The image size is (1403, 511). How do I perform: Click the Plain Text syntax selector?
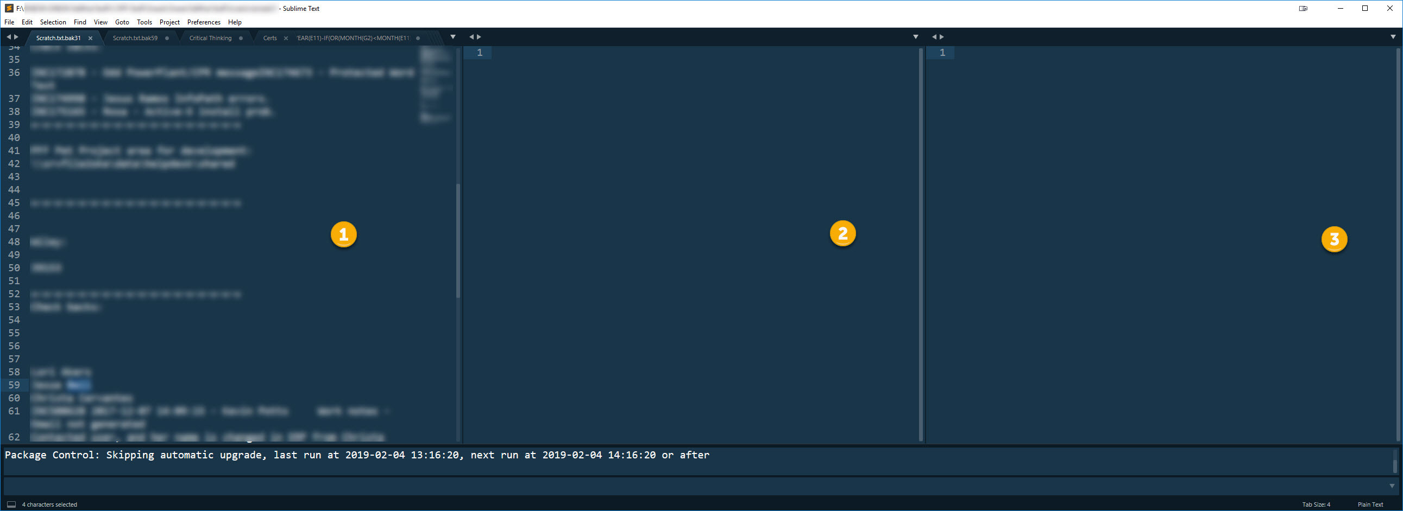(1370, 504)
